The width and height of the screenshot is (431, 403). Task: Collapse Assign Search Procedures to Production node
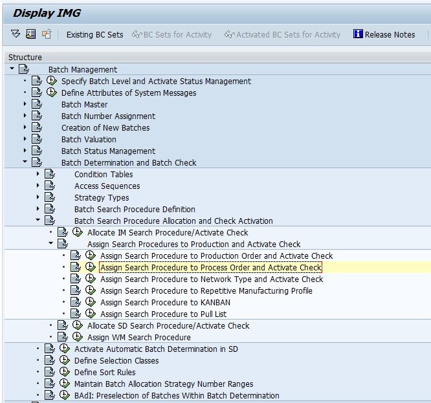[x=51, y=243]
